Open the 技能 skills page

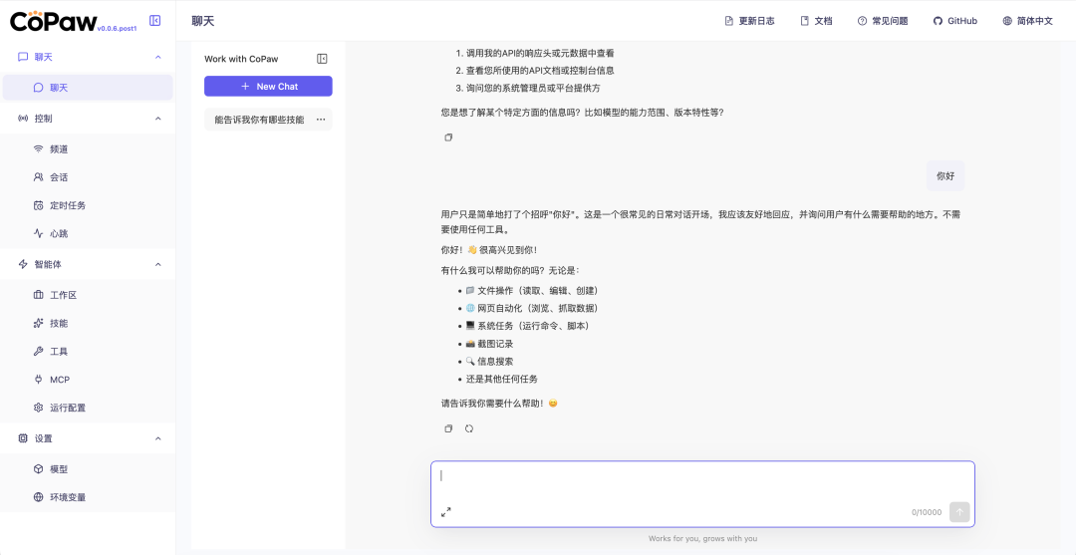pyautogui.click(x=88, y=323)
